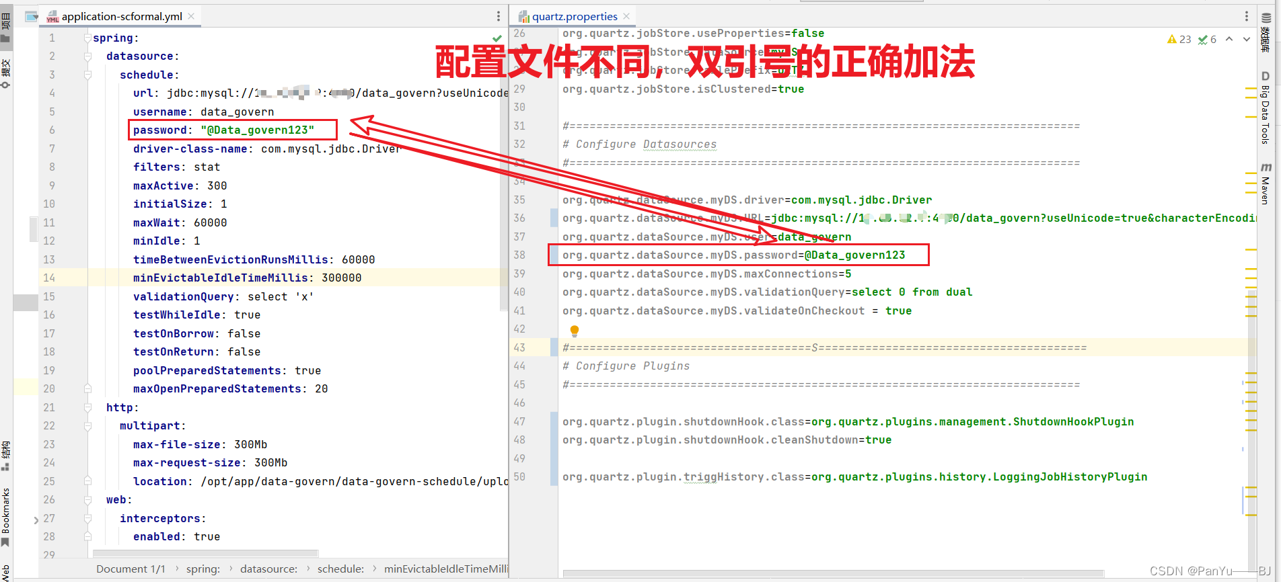The width and height of the screenshot is (1281, 582).
Task: Click Document 1/1 in breadcrumb bar
Action: [x=131, y=569]
